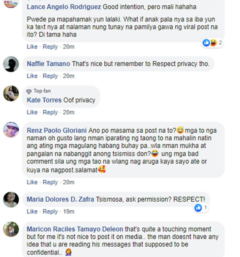Click the thumbs-up reaction on Maria Dolores's comment
Screen dimensions: 240x257
(198, 208)
